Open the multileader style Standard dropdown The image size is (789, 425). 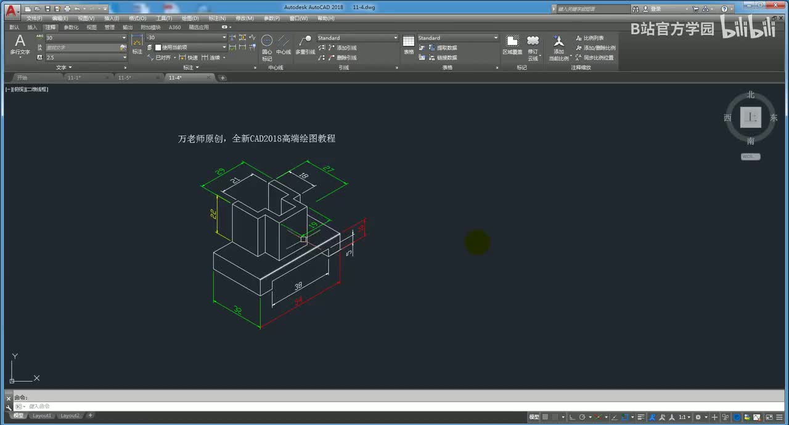pyautogui.click(x=358, y=38)
